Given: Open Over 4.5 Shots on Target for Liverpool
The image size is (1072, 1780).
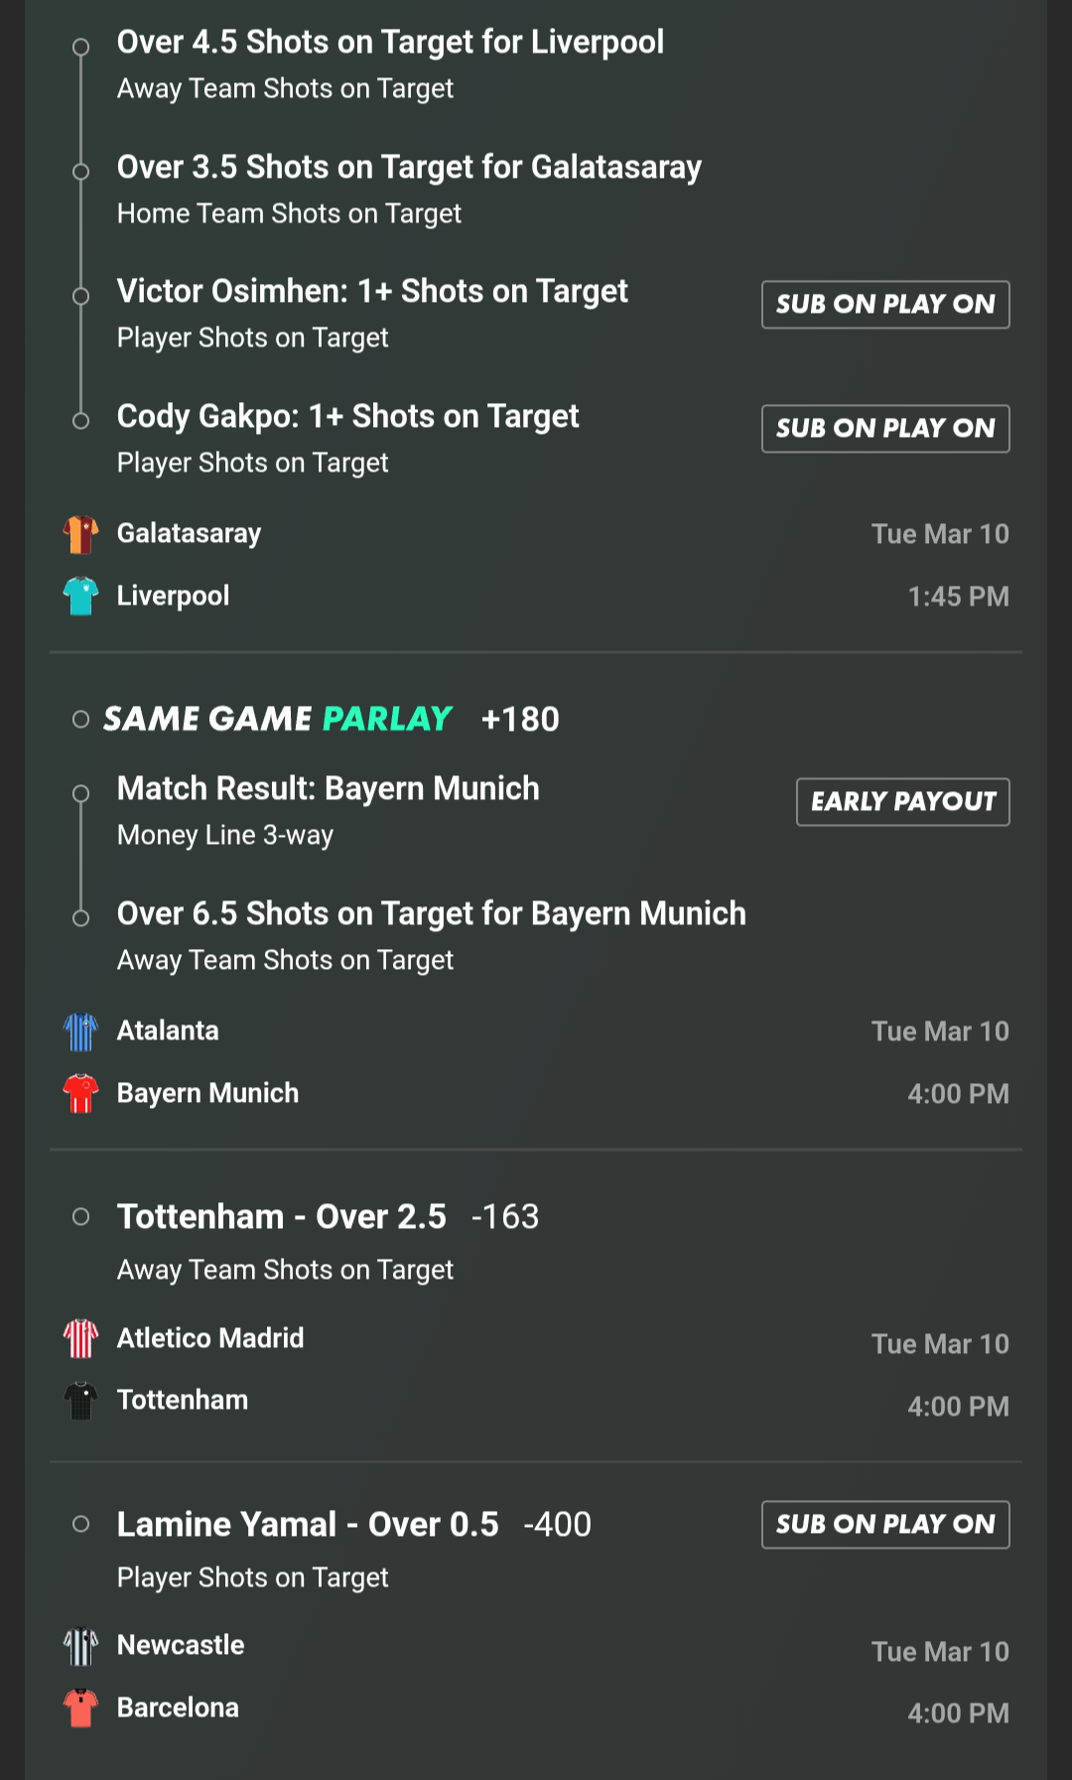Looking at the screenshot, I should tap(390, 43).
